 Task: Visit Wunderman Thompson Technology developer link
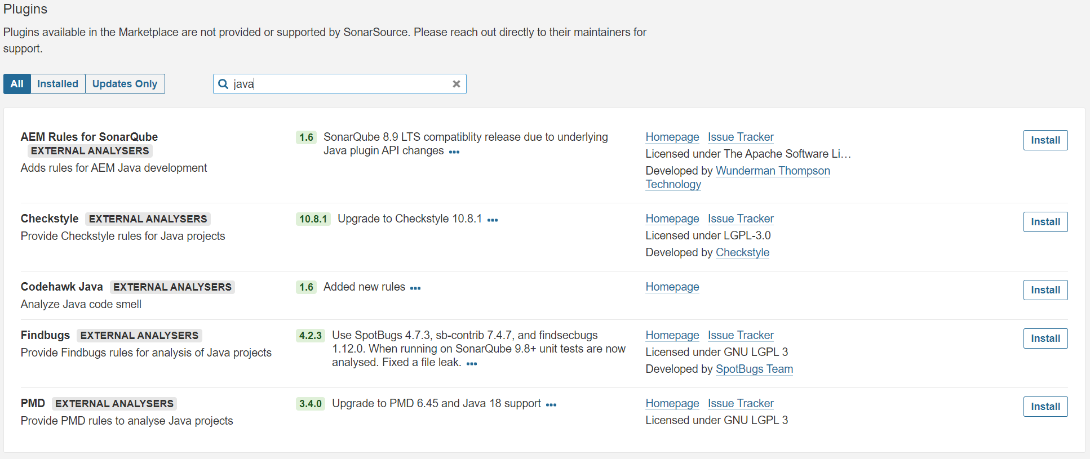773,171
